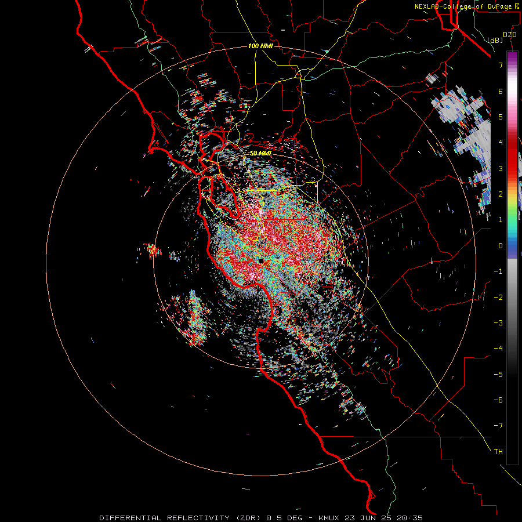Click the "[dB]" units label
This screenshot has height=522, width=522.
point(495,40)
